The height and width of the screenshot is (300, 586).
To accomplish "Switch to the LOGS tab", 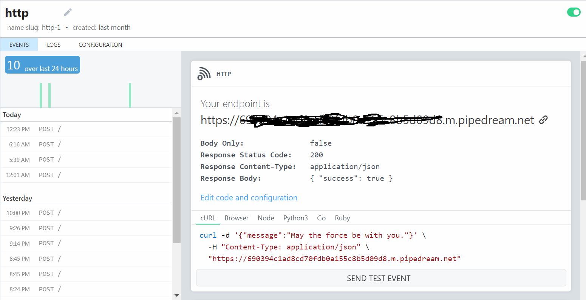I will (53, 45).
